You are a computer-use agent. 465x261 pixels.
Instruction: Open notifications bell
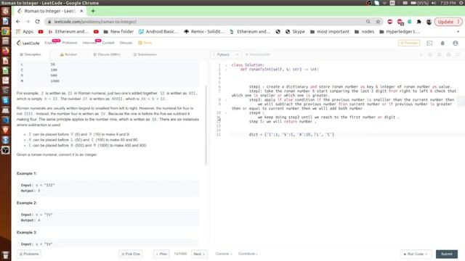pos(442,43)
